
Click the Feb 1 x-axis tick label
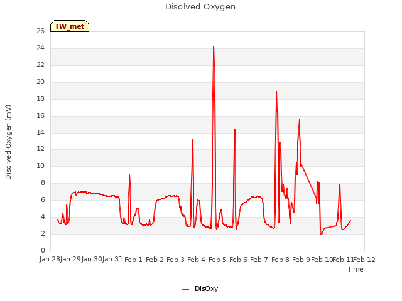click(133, 260)
